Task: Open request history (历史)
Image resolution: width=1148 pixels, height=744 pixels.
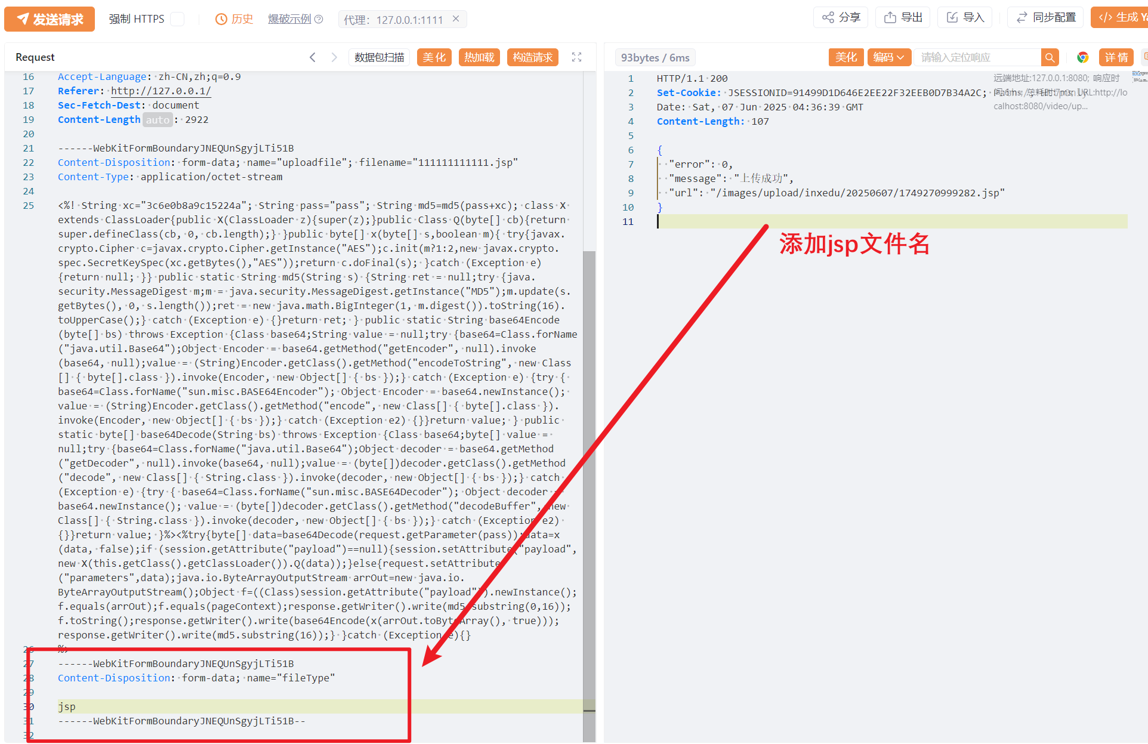Action: point(234,19)
